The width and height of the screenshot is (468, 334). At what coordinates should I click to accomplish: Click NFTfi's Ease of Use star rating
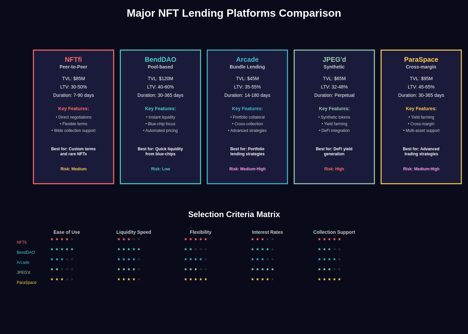tap(62, 239)
